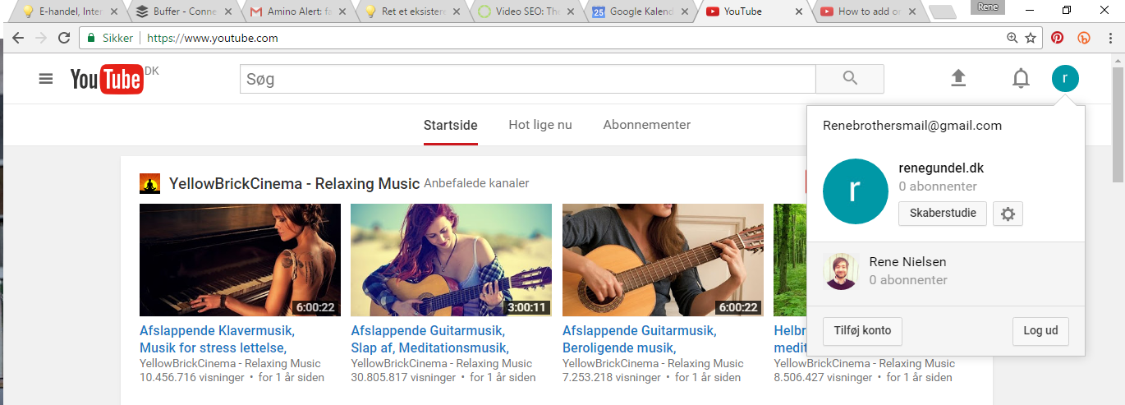Switch to the Rene Nielsen account
Viewport: 1125px width, 405px height.
click(946, 272)
